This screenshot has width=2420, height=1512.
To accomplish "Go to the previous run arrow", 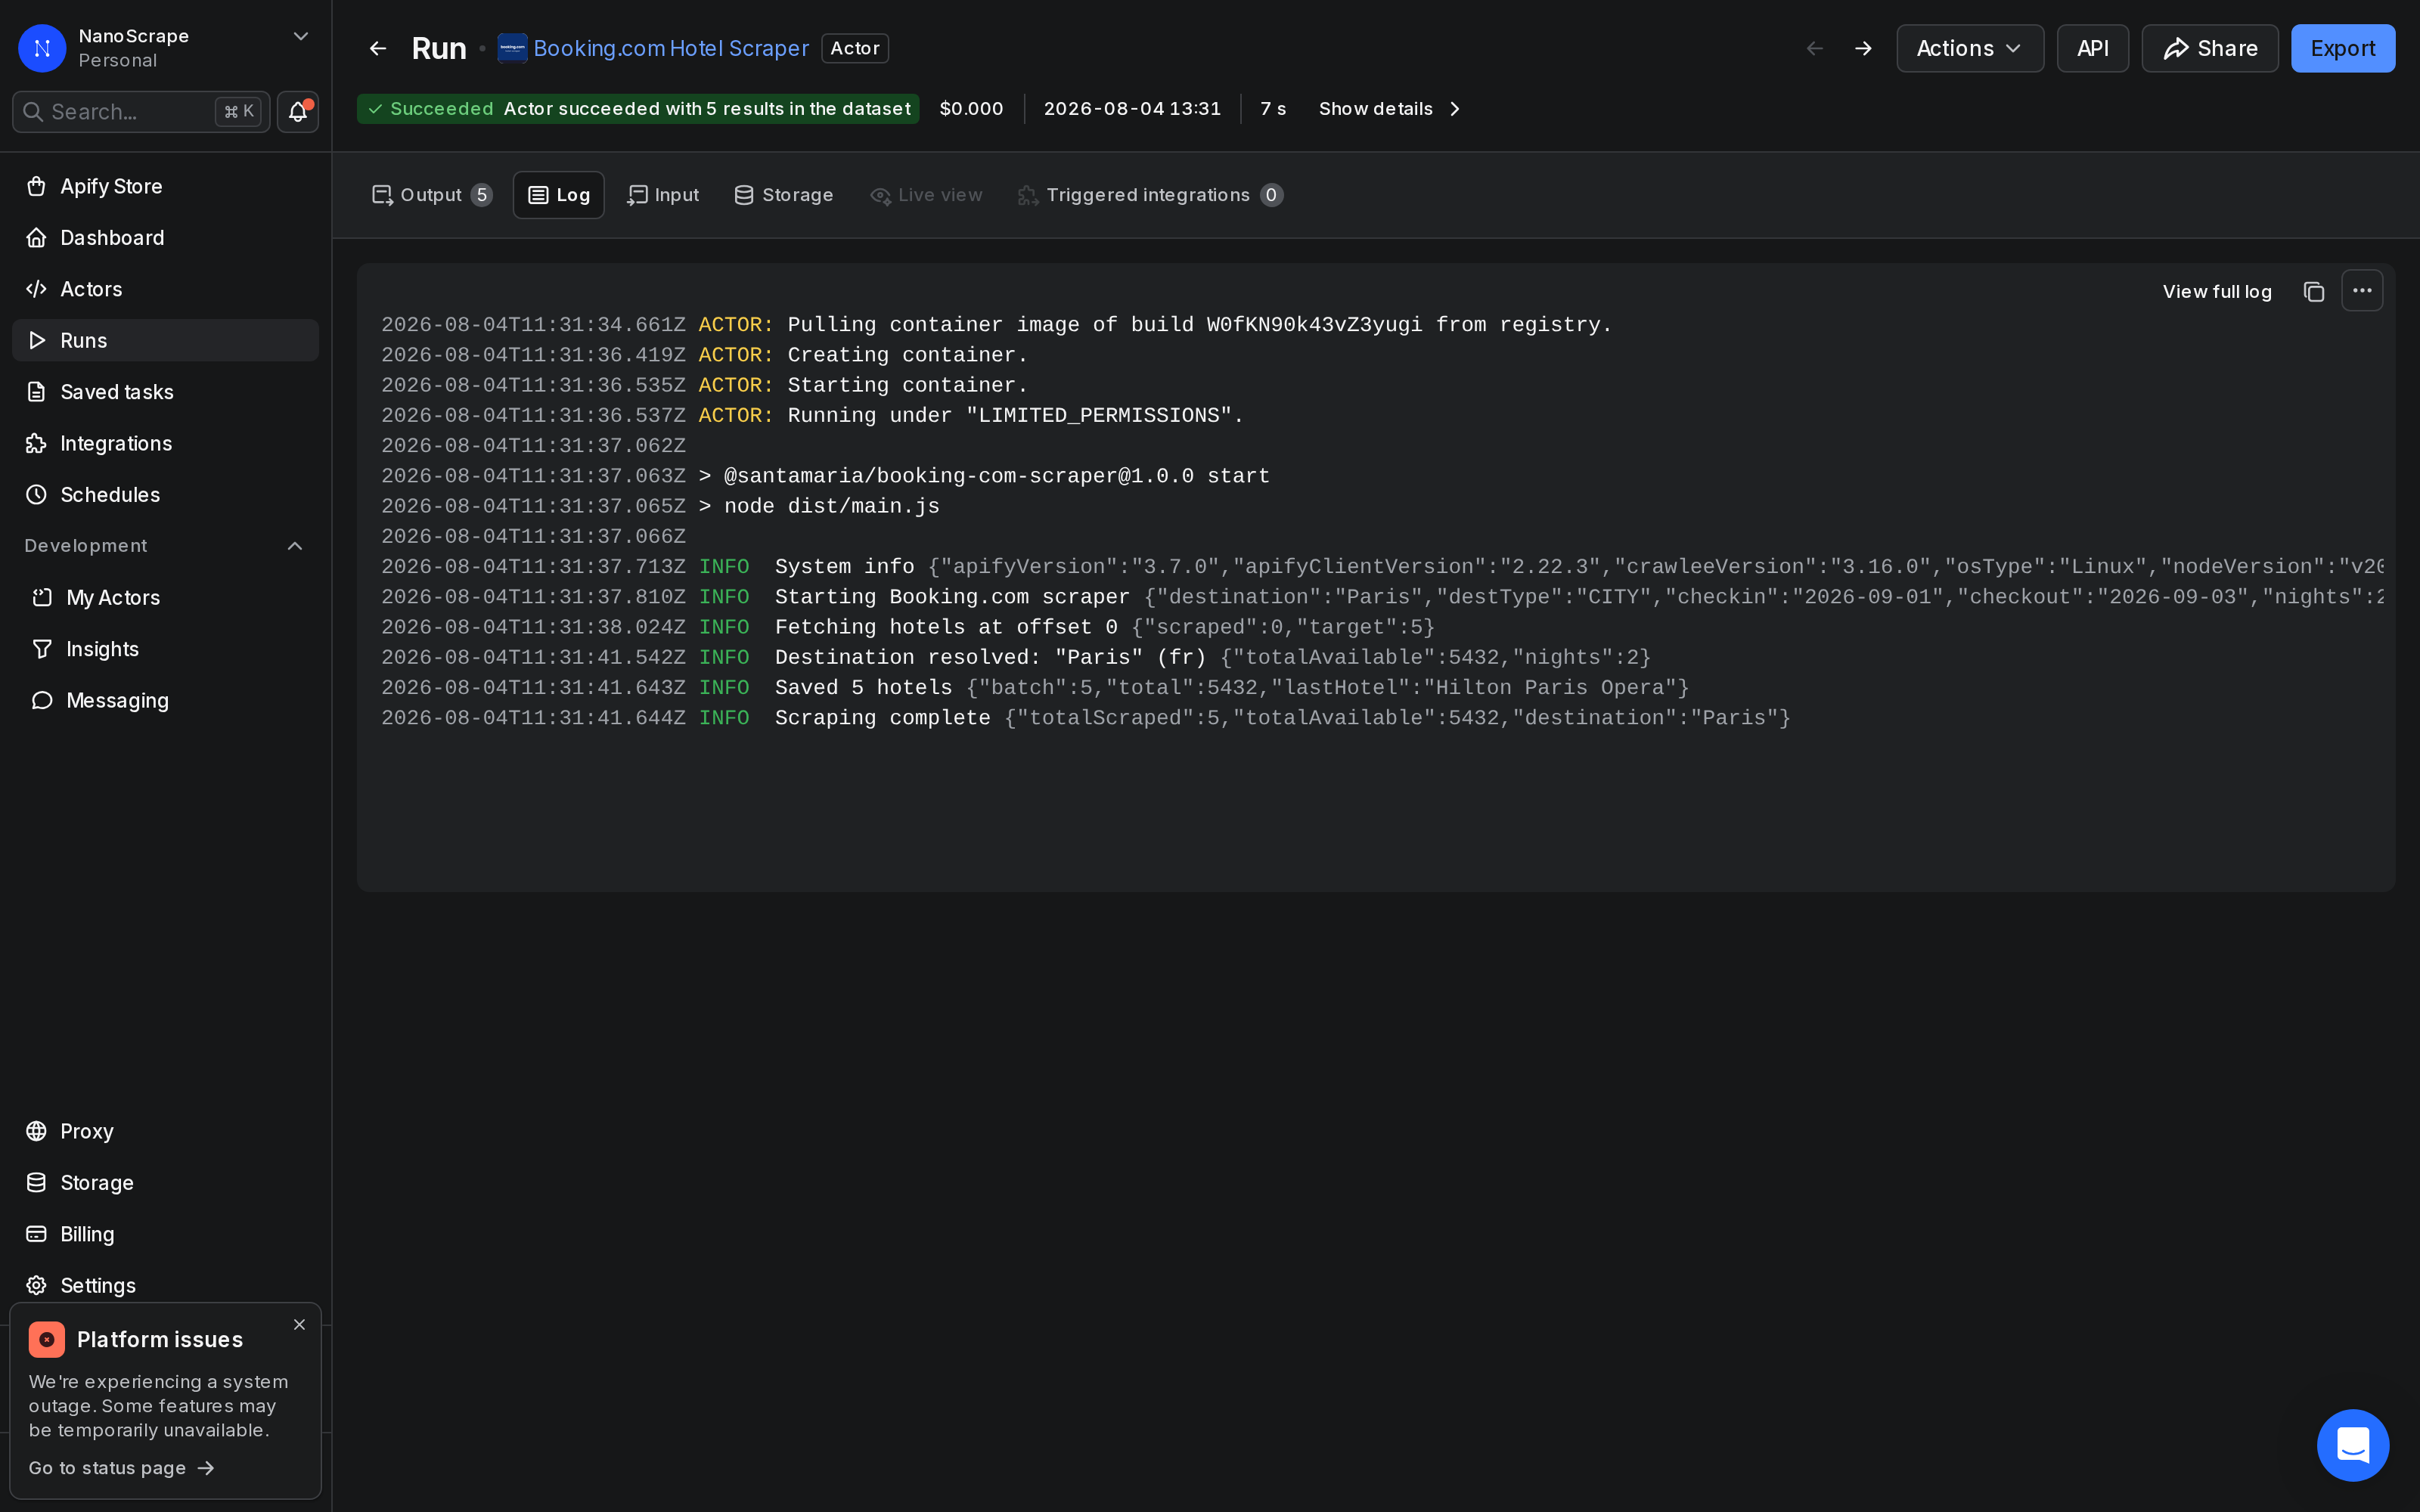I will (x=1814, y=48).
